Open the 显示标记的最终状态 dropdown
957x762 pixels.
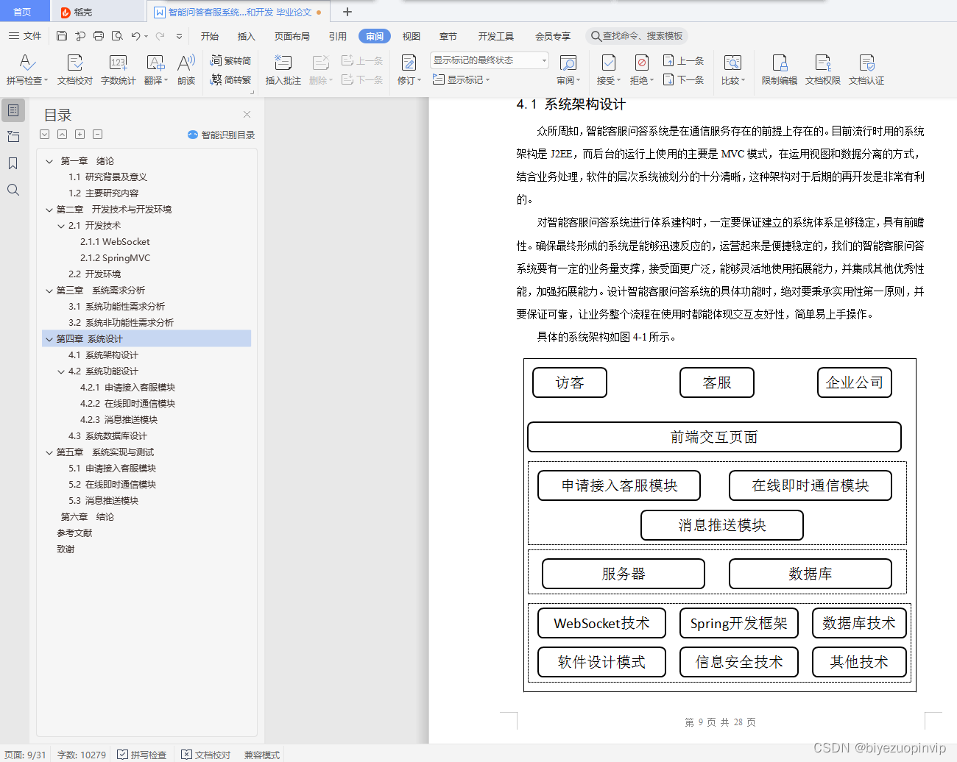click(488, 60)
